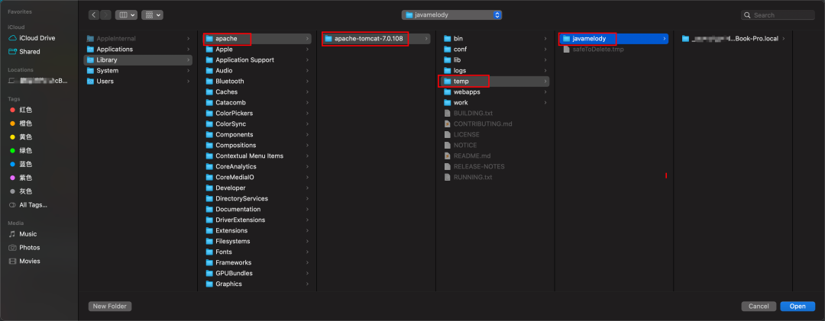The image size is (825, 321).
Task: Select the Application Support folder
Action: click(x=257, y=60)
